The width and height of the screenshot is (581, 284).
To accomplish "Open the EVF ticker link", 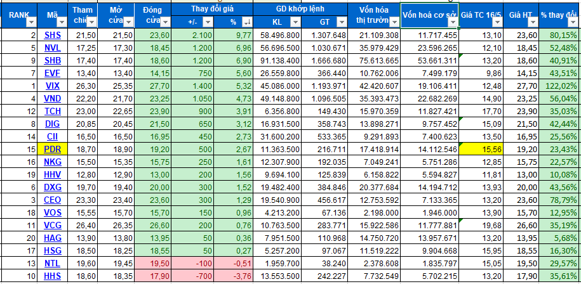I will 52,74.
